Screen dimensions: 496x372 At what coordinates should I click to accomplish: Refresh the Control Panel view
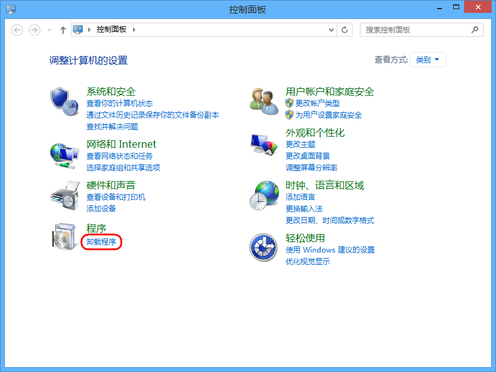345,30
